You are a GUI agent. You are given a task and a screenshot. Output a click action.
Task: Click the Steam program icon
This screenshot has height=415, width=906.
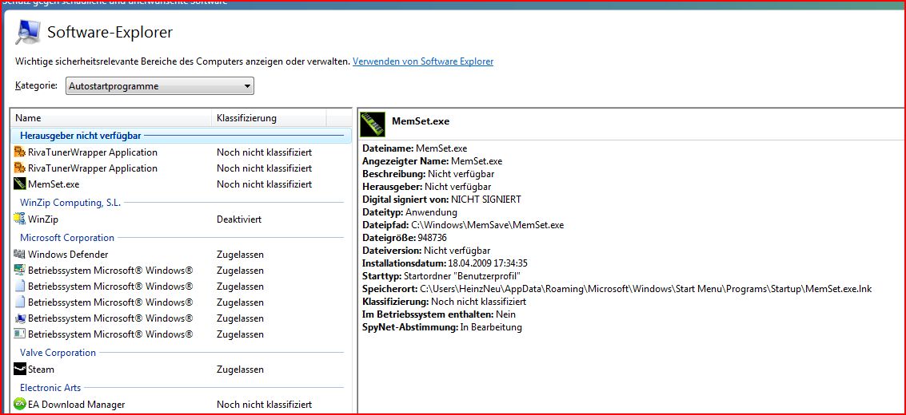(x=20, y=370)
